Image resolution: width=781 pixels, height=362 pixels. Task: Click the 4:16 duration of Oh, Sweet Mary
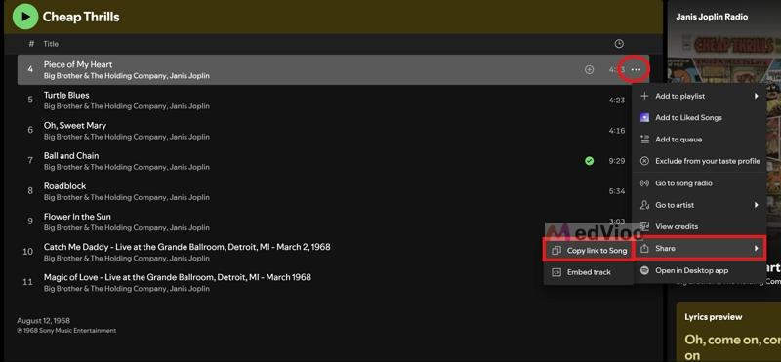click(617, 131)
